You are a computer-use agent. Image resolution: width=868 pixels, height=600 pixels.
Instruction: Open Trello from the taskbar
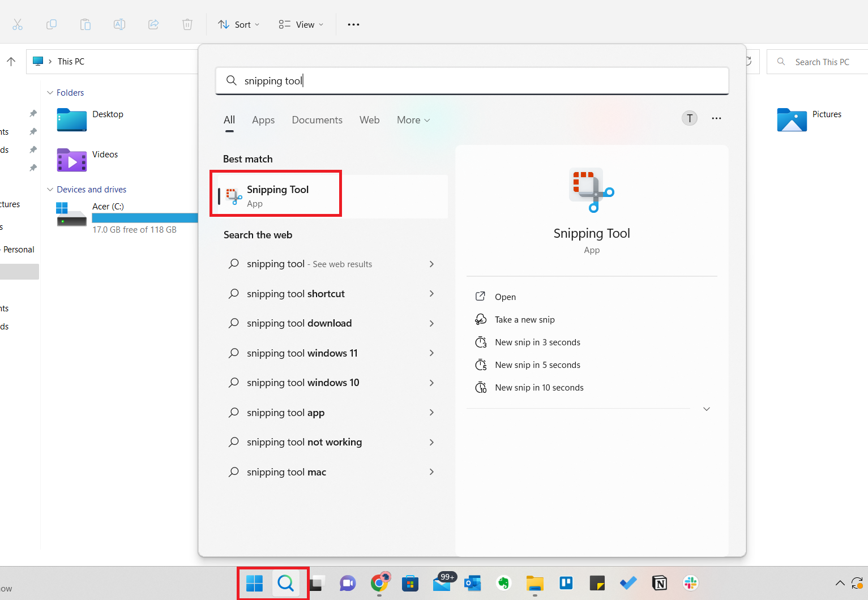click(566, 583)
